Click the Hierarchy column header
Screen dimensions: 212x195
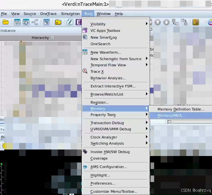[x=41, y=38]
